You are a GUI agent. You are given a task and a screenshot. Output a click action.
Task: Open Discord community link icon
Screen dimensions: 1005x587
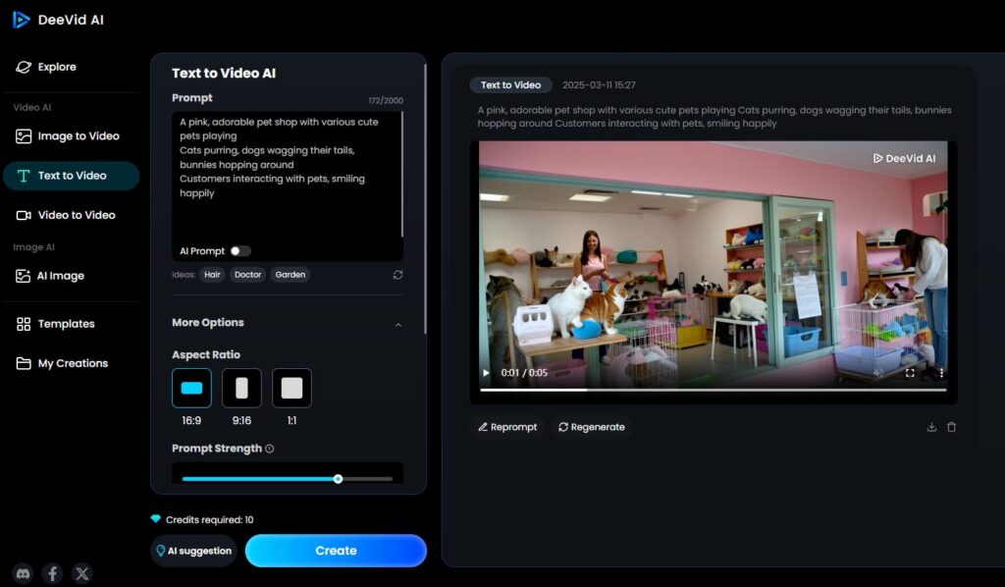(x=24, y=573)
